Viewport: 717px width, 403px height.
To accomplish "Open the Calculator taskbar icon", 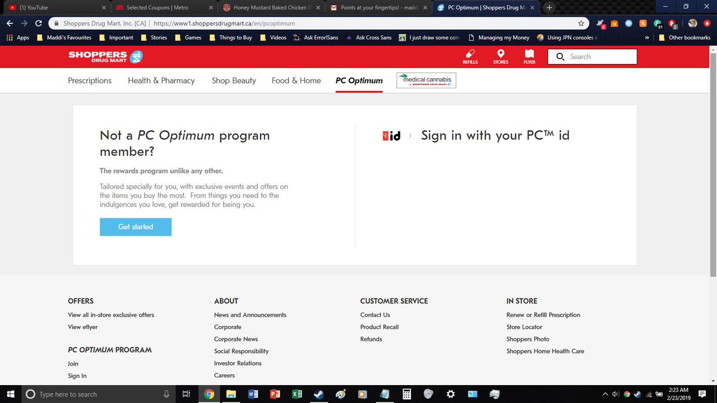I will (x=406, y=394).
